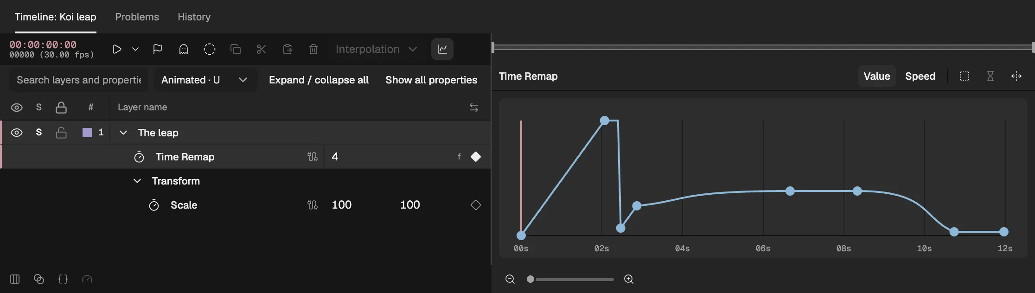
Task: Select the keyframe at the curve peak
Action: 605,121
